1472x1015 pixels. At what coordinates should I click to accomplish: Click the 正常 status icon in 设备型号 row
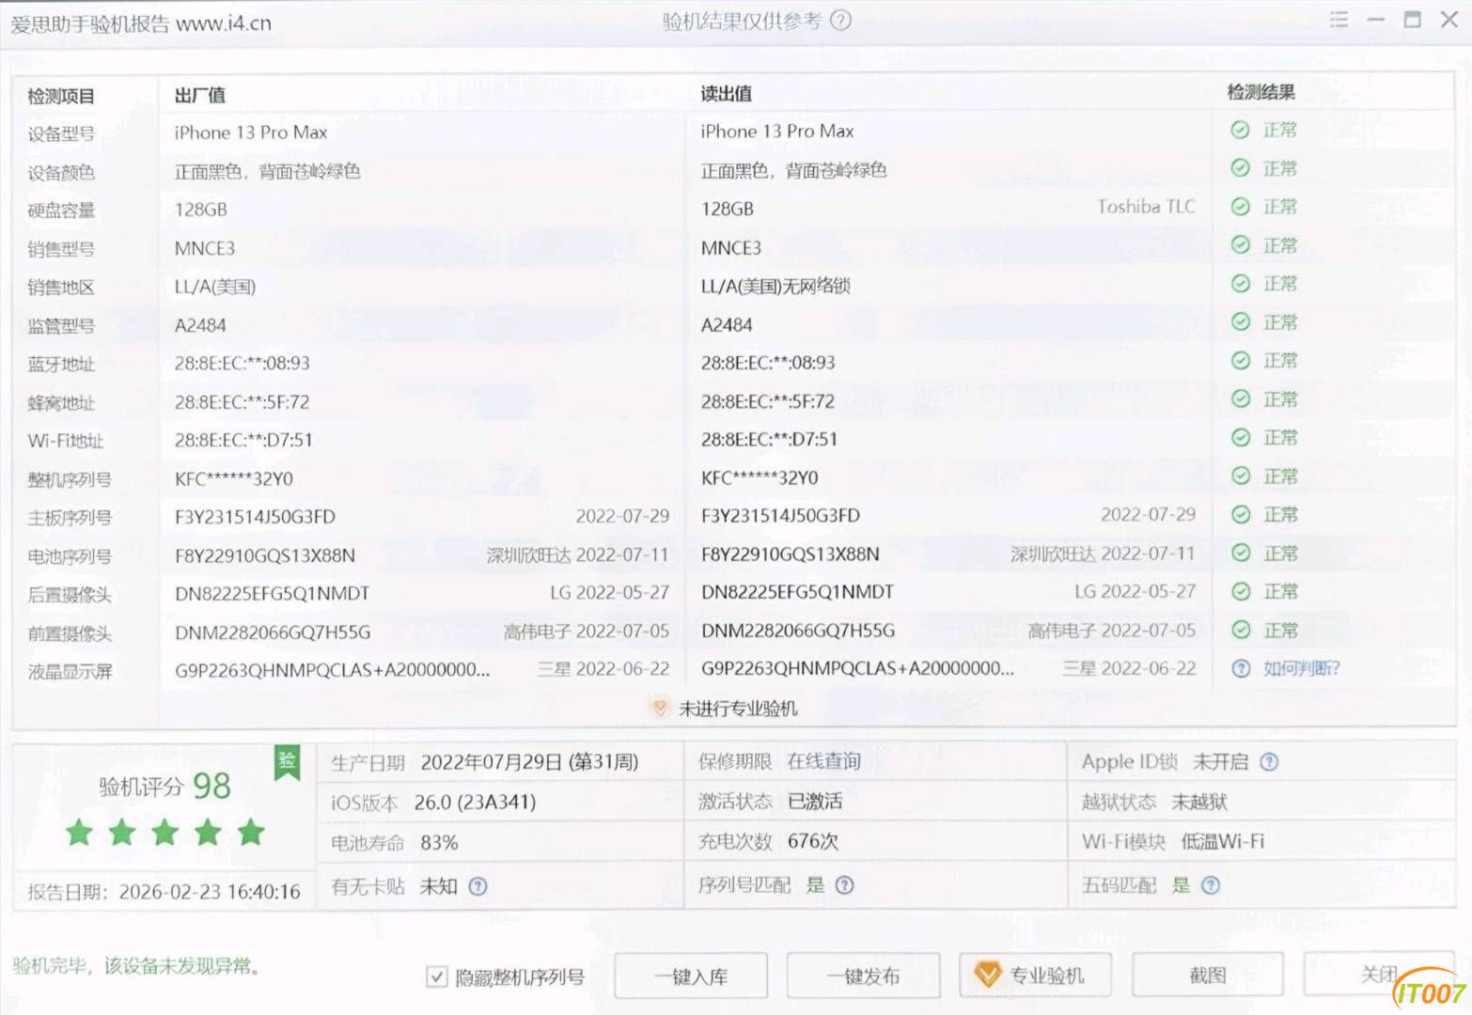point(1241,131)
